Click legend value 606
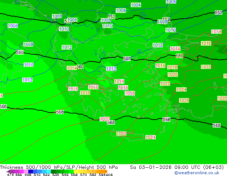Viewport: 227px width, 176px height. 109,175
